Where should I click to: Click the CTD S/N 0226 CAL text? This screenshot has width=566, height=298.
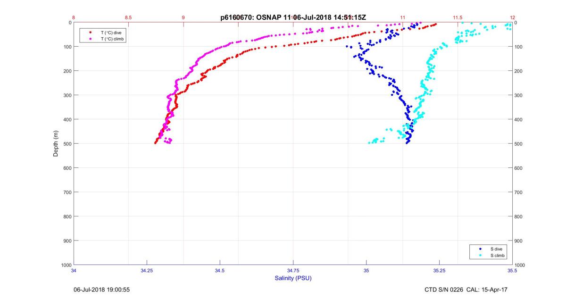pos(466,290)
